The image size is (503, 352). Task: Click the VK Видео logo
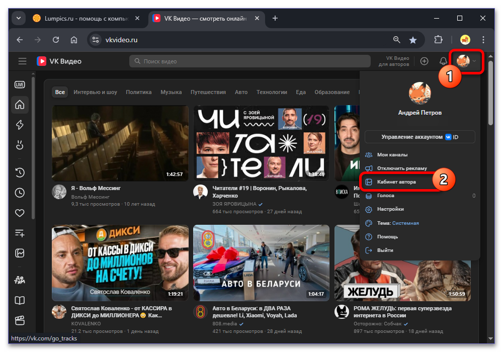[59, 61]
